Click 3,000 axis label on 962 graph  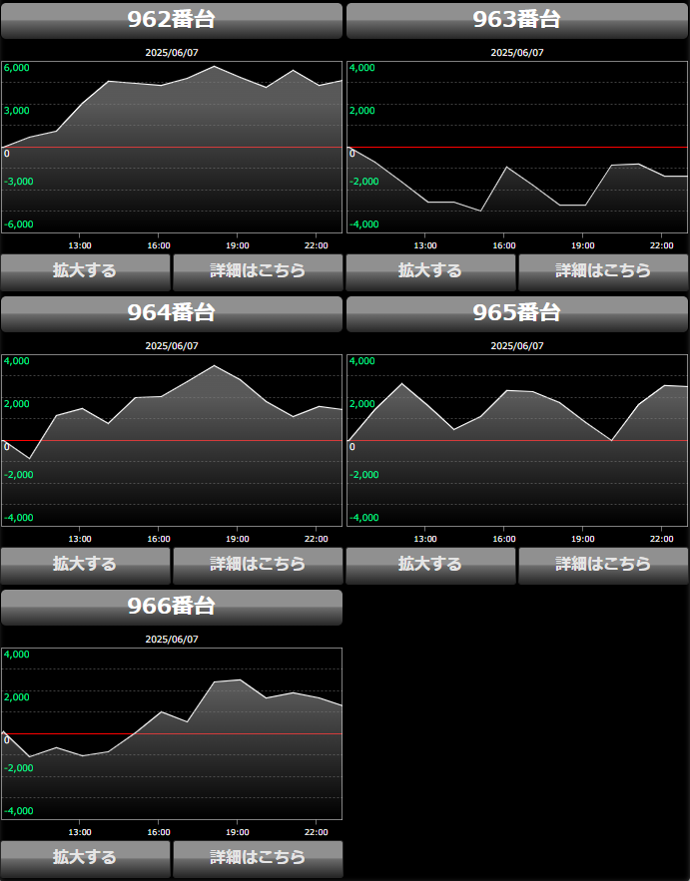[x=16, y=111]
